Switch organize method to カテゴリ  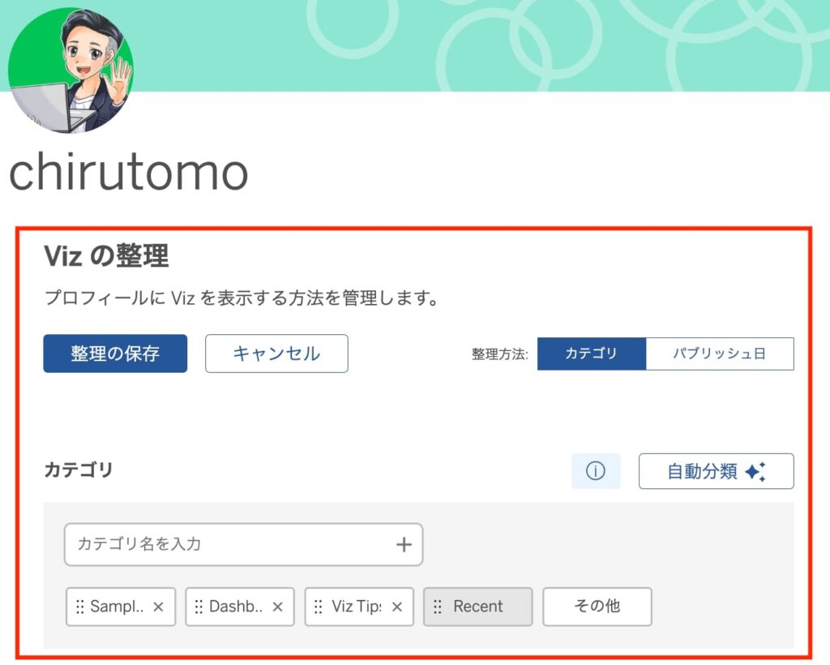point(591,354)
